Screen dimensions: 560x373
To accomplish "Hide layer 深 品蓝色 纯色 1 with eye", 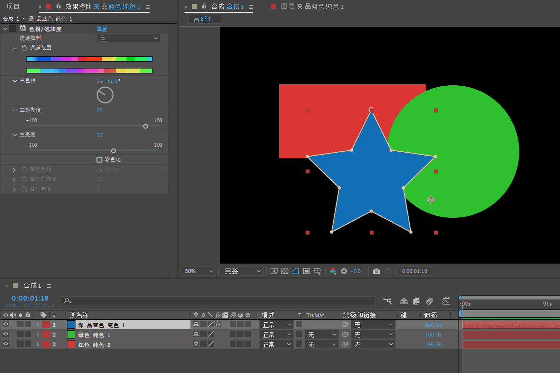I will [6, 324].
